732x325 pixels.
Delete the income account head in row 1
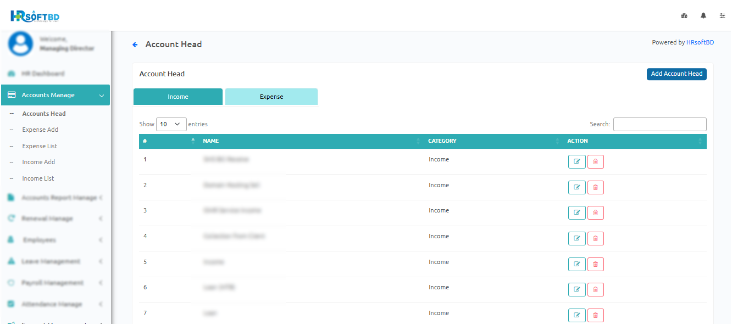pyautogui.click(x=596, y=162)
